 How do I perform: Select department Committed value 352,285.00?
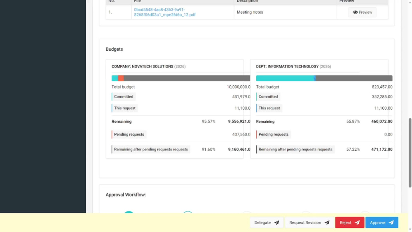tap(382, 97)
